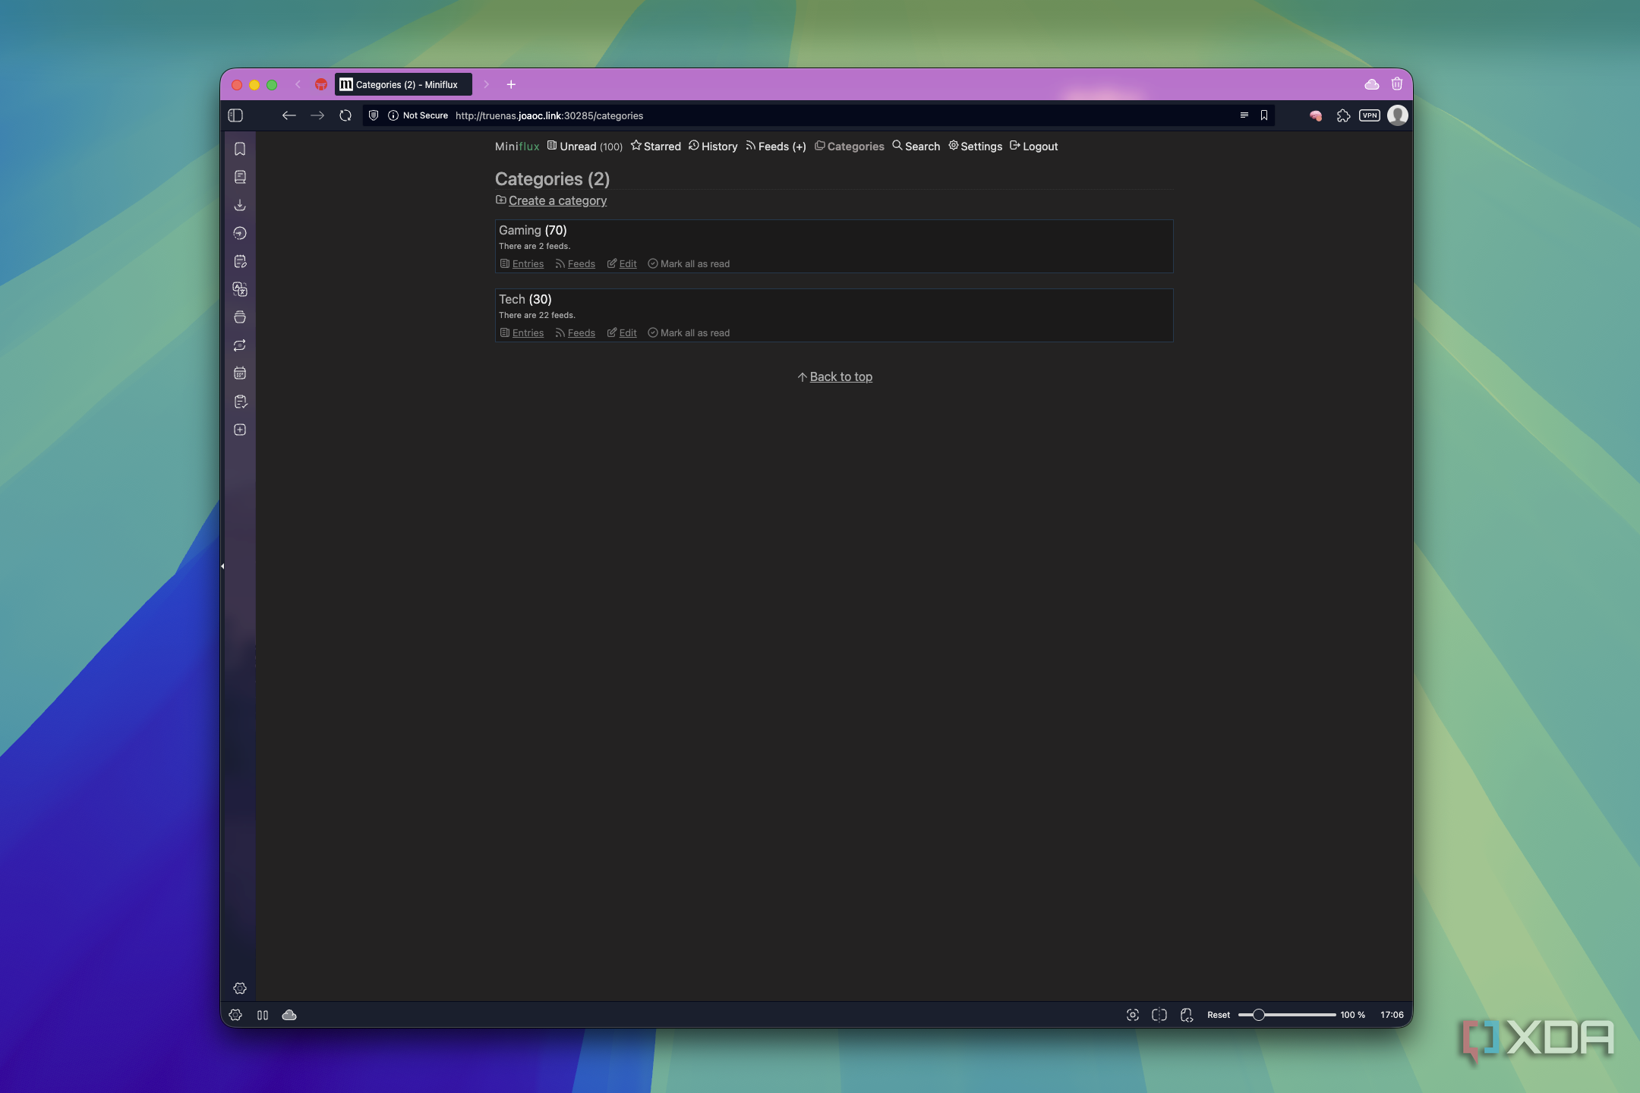Go forward with the forward arrow
This screenshot has width=1640, height=1093.
click(x=317, y=115)
